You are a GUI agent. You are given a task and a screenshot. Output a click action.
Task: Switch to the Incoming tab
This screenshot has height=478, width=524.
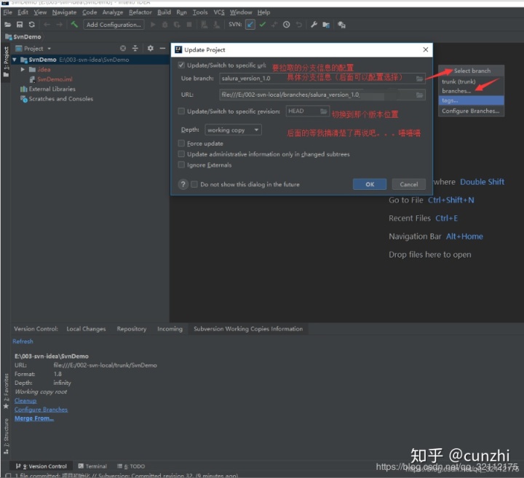click(x=170, y=329)
